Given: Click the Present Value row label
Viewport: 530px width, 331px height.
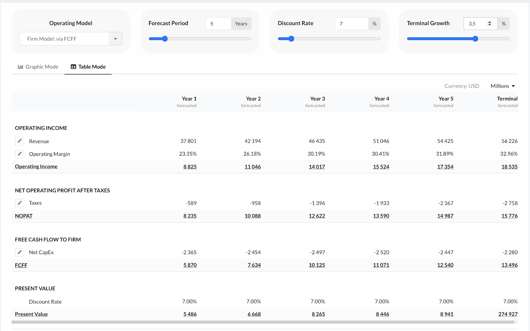Looking at the screenshot, I should click(31, 314).
